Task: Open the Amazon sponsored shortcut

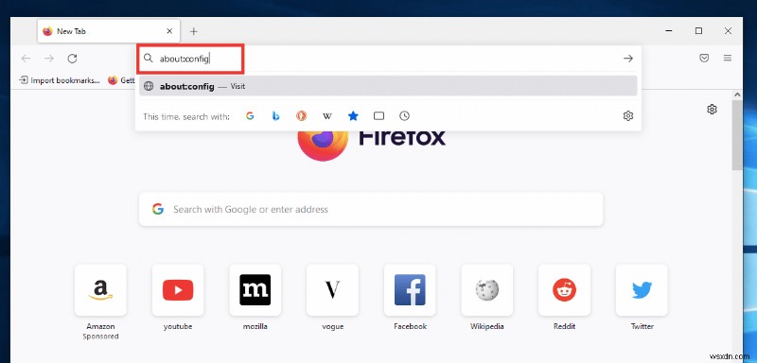Action: (x=100, y=289)
